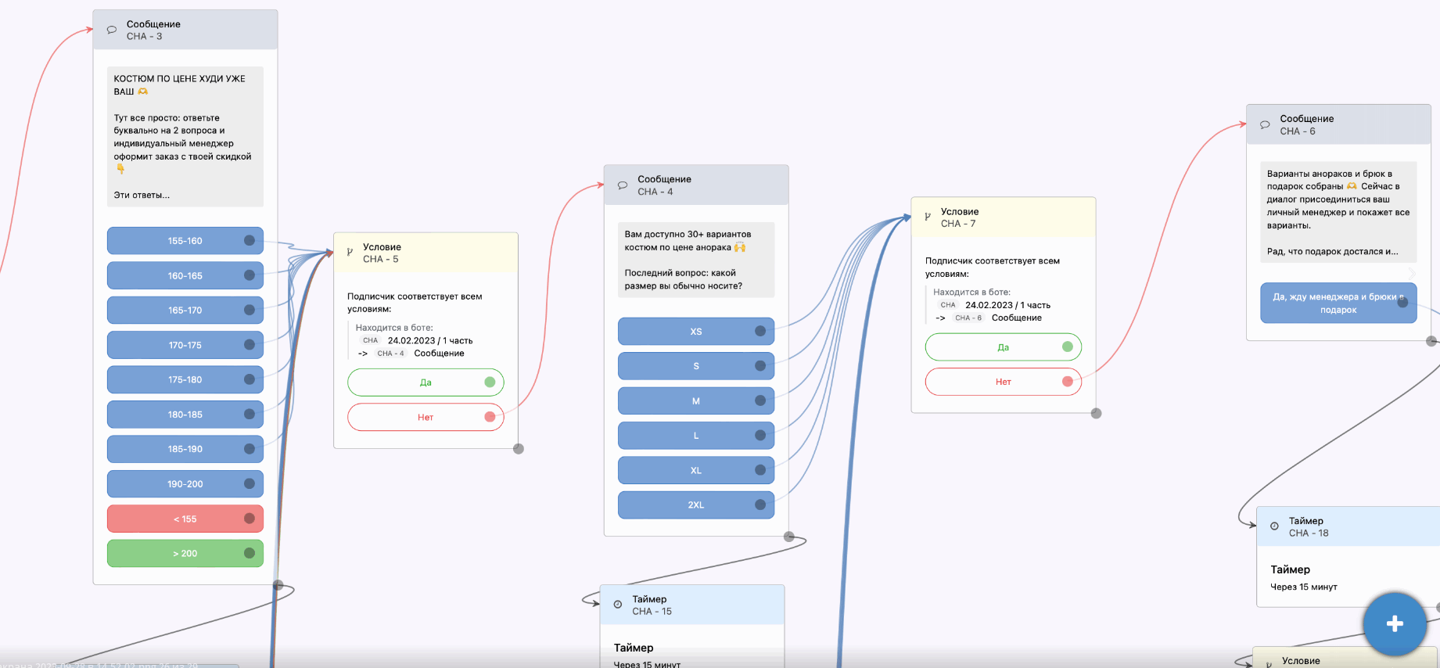Select the 190-200 height button
The width and height of the screenshot is (1440, 668).
[185, 484]
